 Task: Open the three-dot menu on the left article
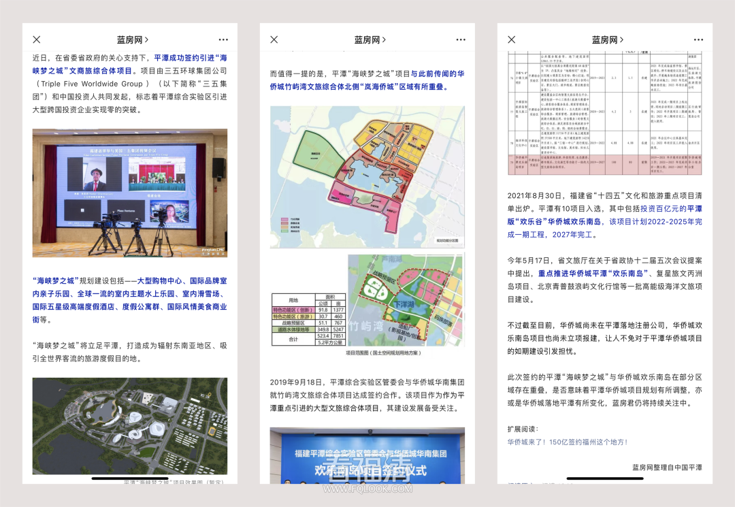coord(223,40)
